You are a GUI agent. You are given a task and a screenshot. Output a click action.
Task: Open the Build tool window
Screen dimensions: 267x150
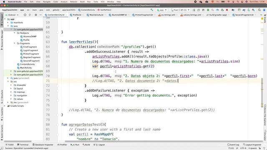click(86, 145)
